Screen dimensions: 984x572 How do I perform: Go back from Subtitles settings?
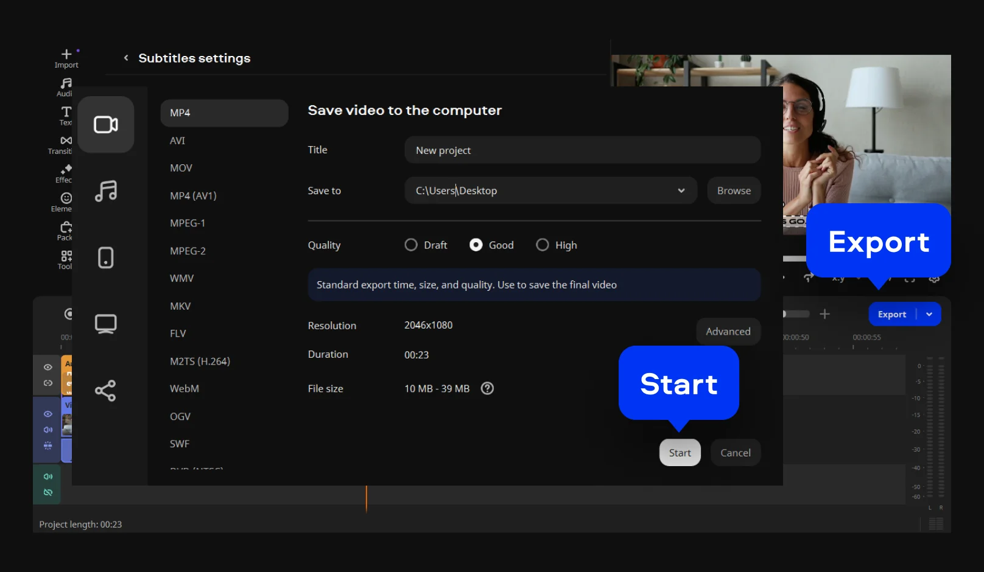point(126,58)
